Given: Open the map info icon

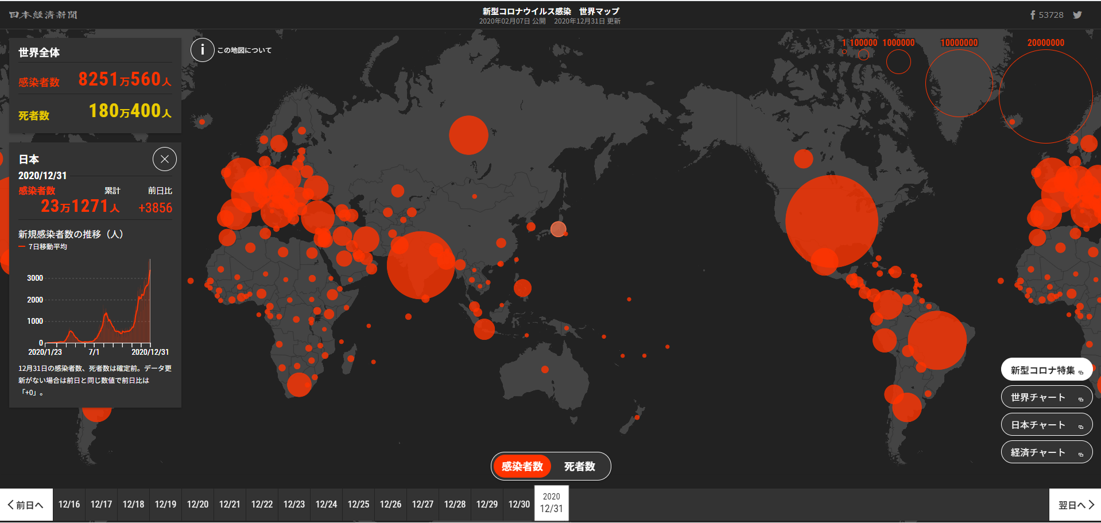Looking at the screenshot, I should click(202, 50).
